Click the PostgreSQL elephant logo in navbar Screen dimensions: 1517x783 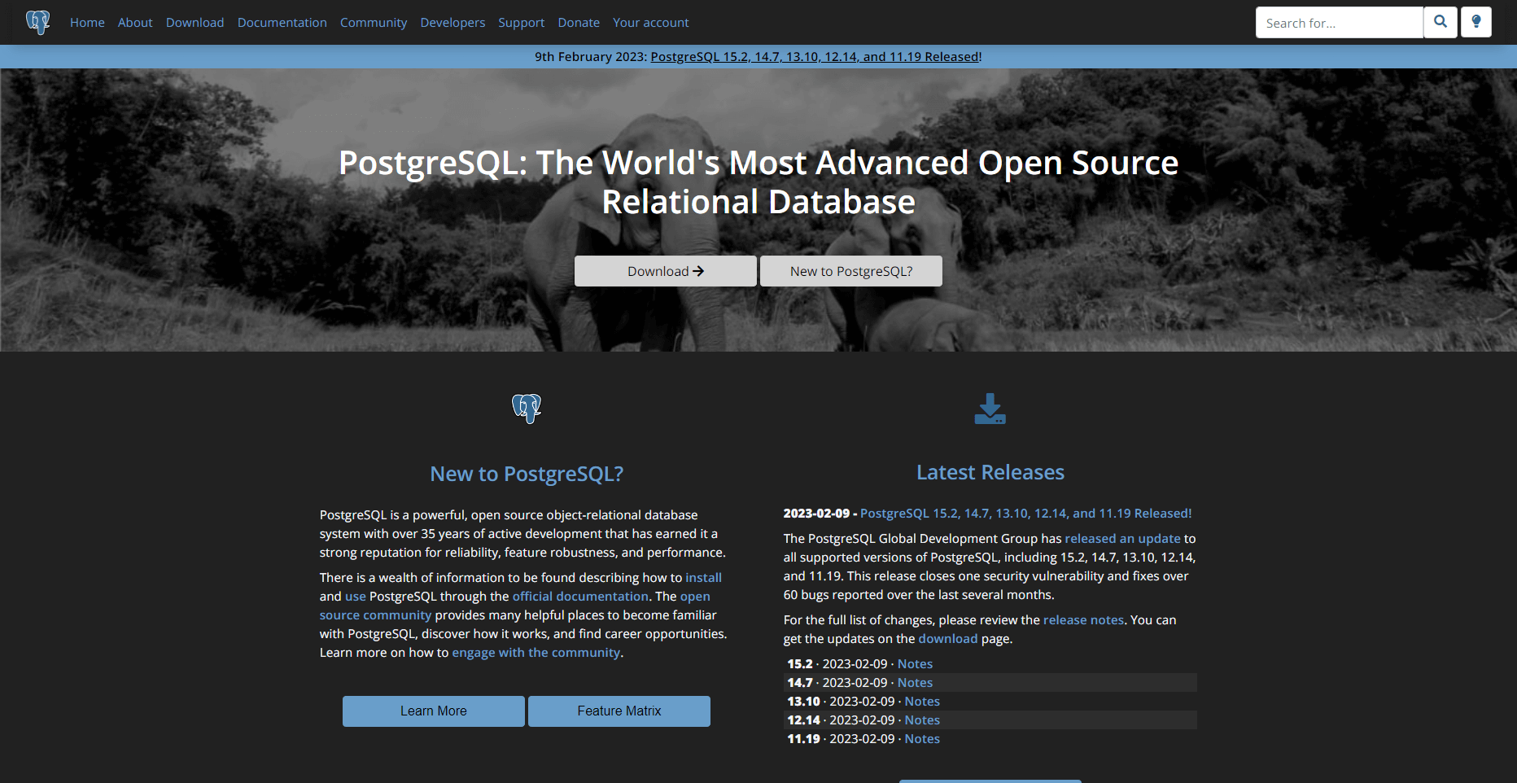click(x=38, y=22)
